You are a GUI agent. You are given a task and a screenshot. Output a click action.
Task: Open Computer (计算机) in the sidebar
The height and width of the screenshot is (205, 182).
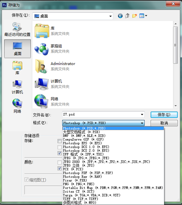[17, 87]
